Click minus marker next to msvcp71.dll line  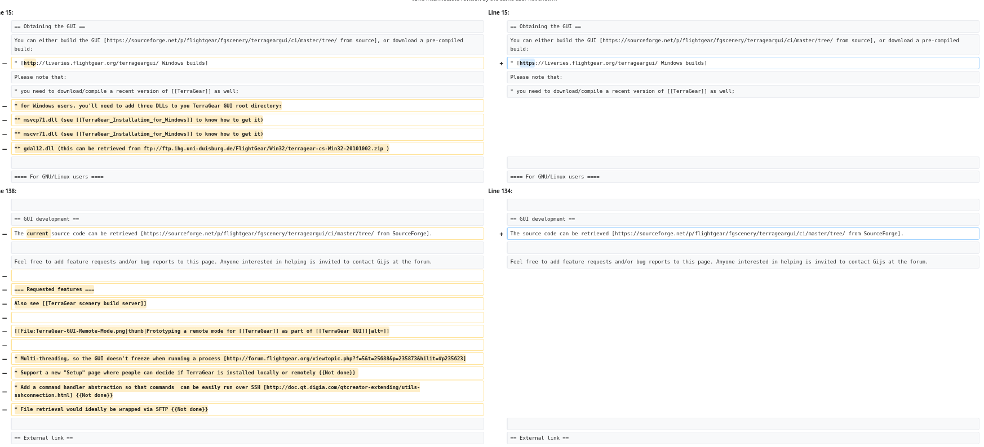point(5,120)
